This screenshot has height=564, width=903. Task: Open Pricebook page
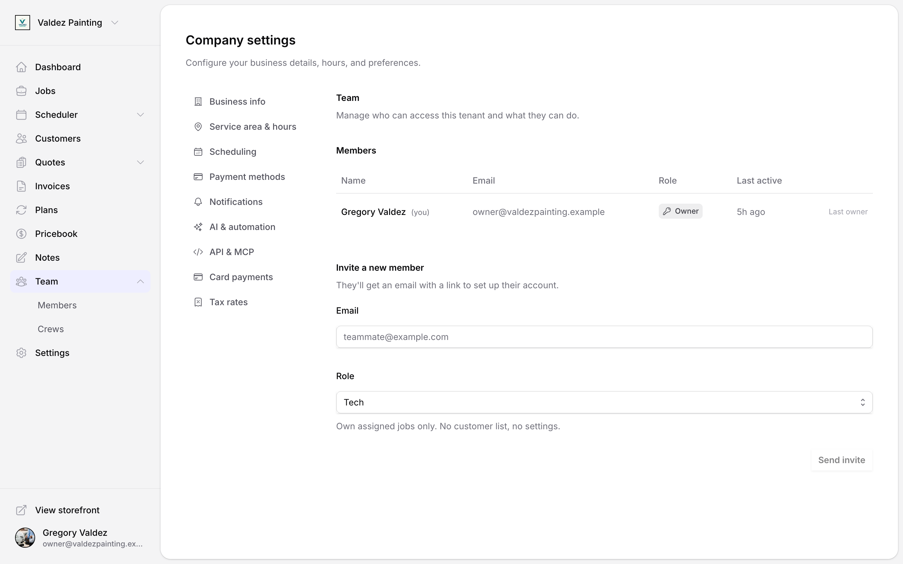[80, 234]
